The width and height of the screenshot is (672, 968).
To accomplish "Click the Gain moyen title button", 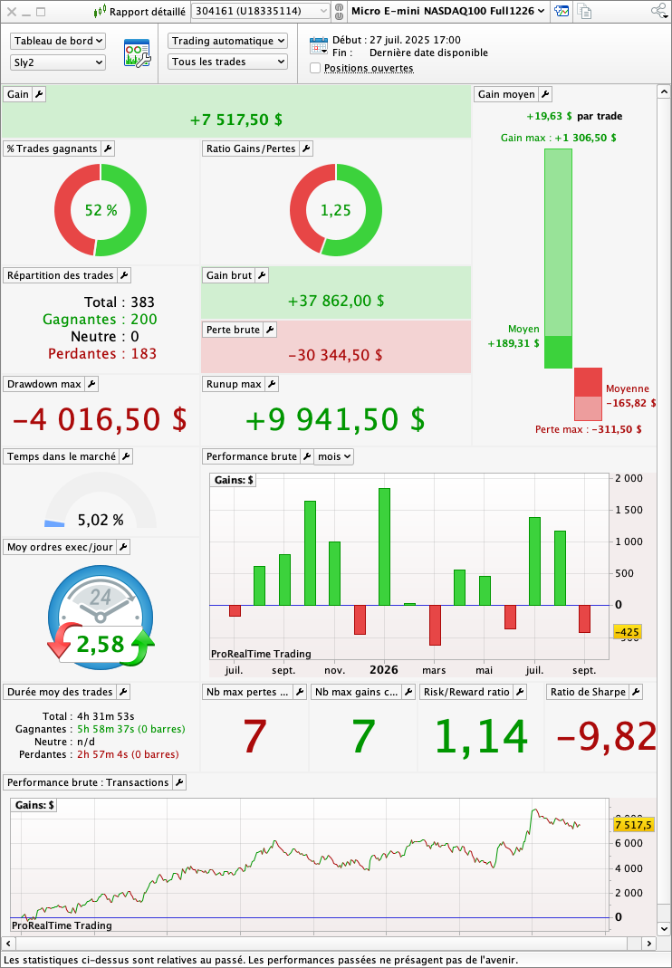I will click(x=506, y=94).
